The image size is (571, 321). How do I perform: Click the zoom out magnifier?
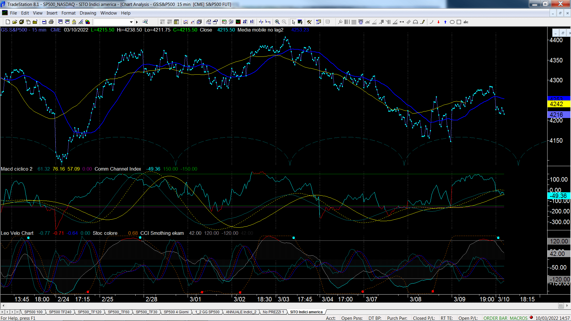click(284, 22)
